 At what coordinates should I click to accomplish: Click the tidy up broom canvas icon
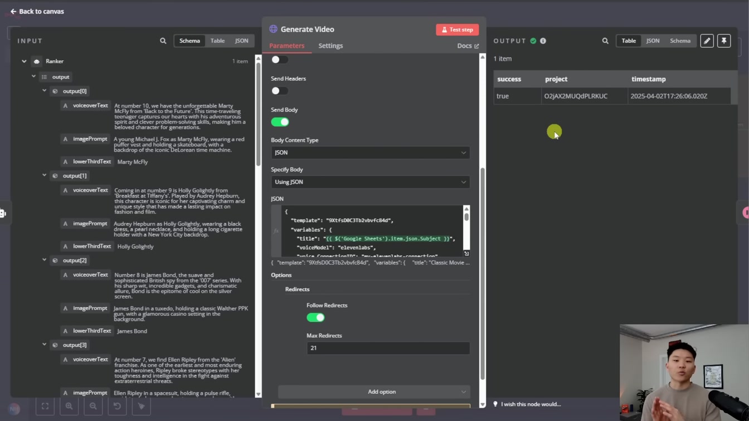[142, 407]
